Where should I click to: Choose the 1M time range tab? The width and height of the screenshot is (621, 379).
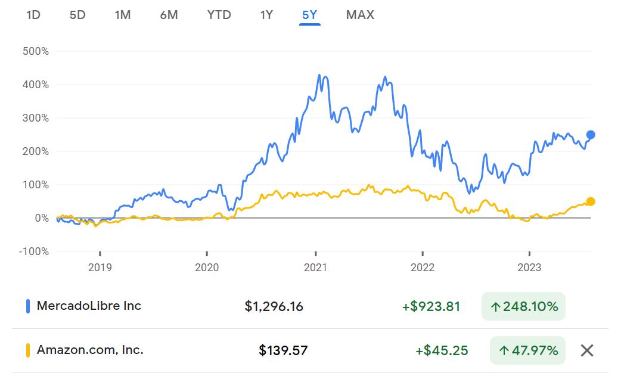point(122,15)
